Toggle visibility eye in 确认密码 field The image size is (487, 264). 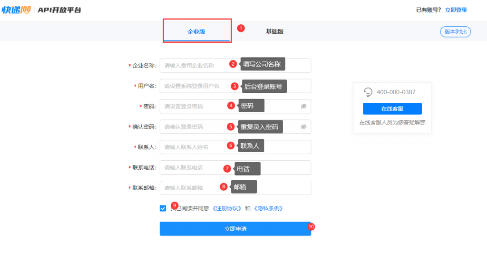pyautogui.click(x=303, y=127)
